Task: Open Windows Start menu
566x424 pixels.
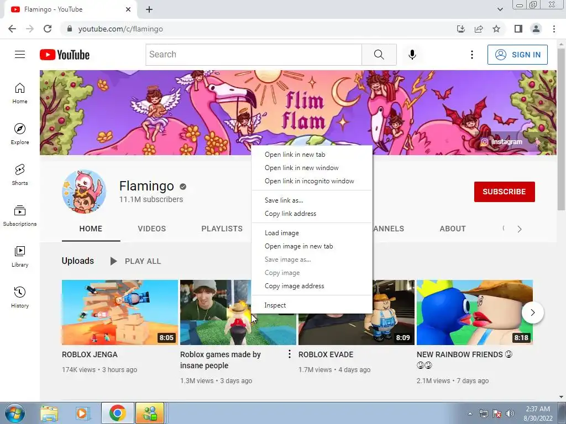Action: (x=15, y=413)
